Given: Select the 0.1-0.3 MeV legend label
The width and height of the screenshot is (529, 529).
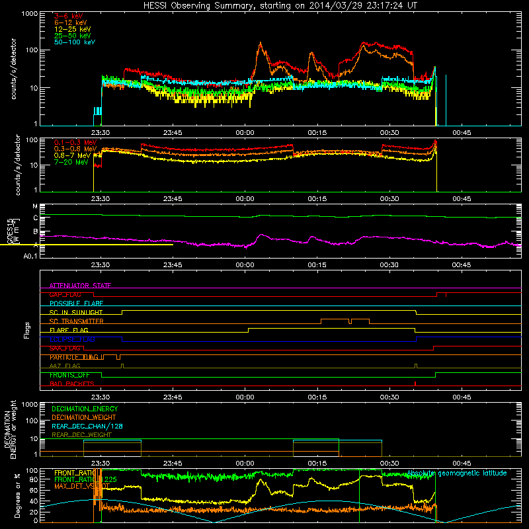Looking at the screenshot, I should point(75,142).
